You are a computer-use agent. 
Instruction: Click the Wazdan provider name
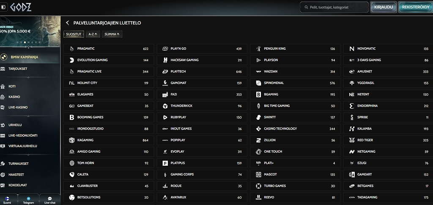pyautogui.click(x=271, y=72)
